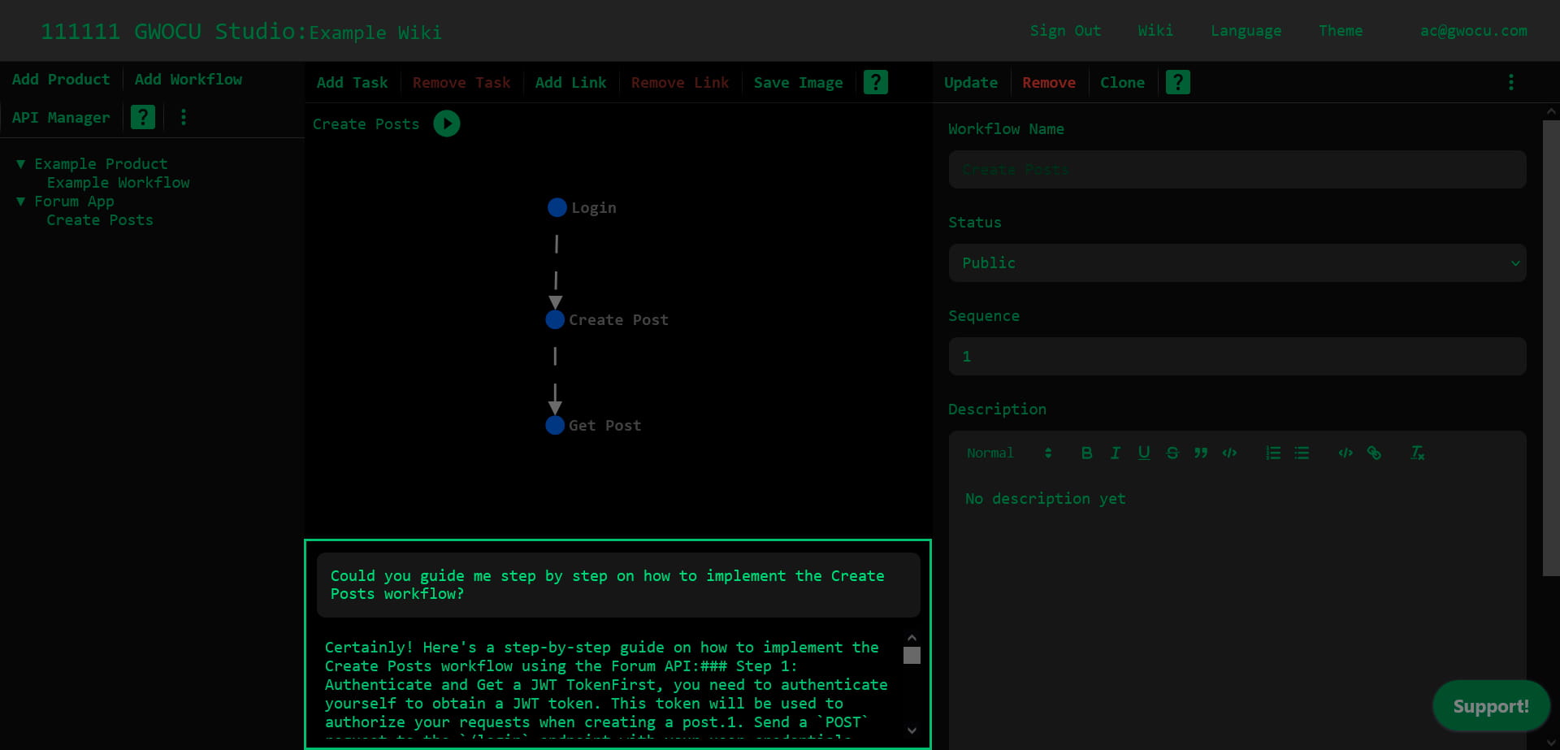This screenshot has height=750, width=1560.
Task: Open Theme menu in header
Action: 1341,31
